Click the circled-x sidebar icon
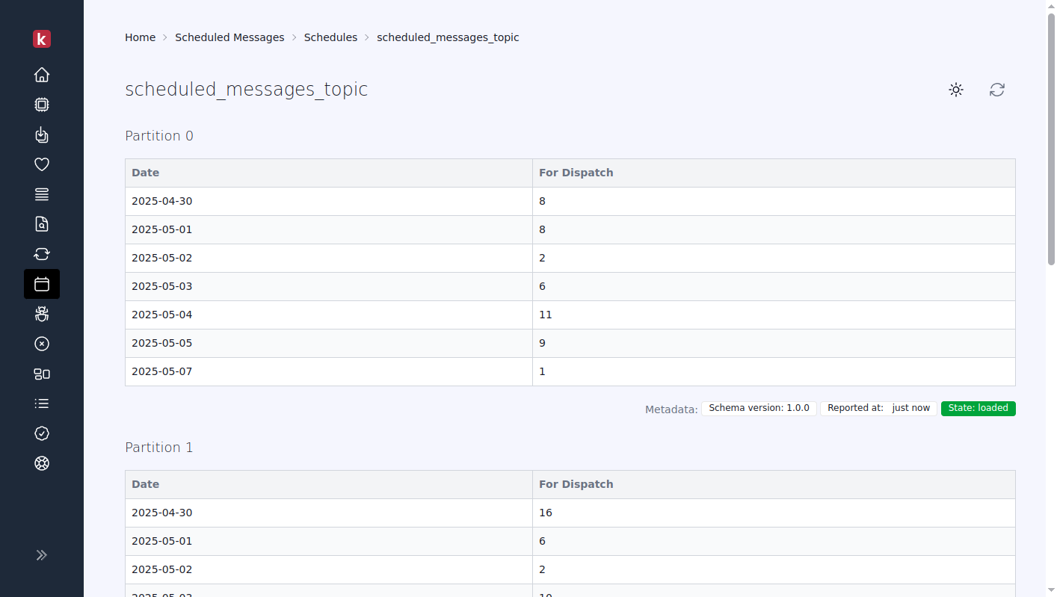This screenshot has width=1057, height=597. (42, 344)
